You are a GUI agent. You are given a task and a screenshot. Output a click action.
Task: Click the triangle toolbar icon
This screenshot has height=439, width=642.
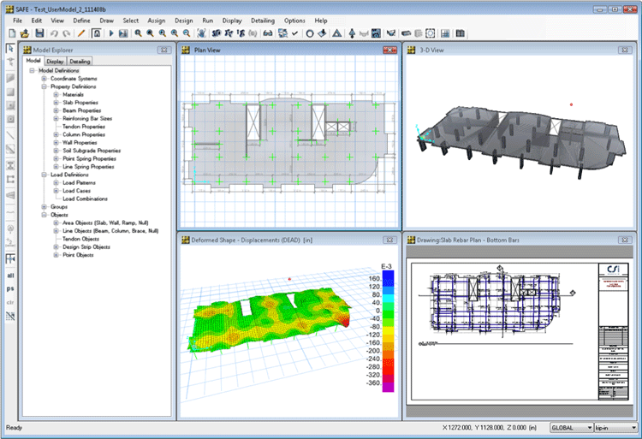point(337,33)
